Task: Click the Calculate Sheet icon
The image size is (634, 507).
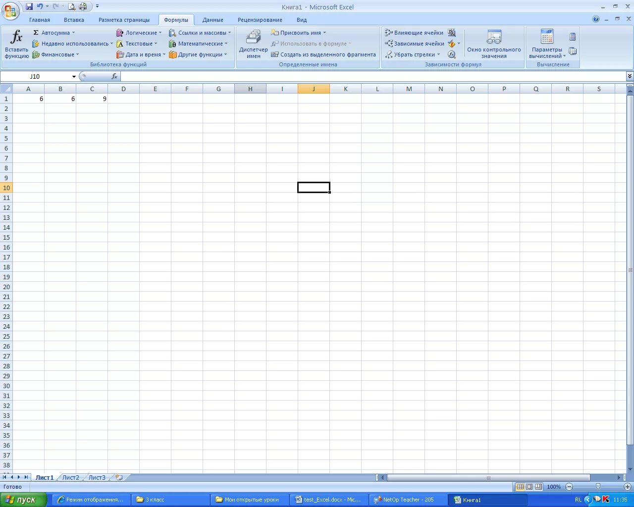Action: [573, 51]
